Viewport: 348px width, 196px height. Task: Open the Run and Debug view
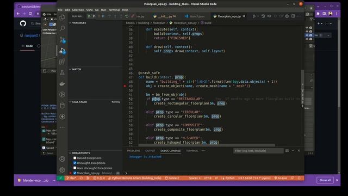point(63,51)
